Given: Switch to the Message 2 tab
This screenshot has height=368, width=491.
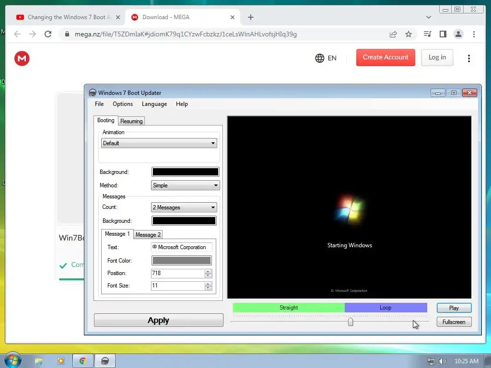Looking at the screenshot, I should point(148,235).
